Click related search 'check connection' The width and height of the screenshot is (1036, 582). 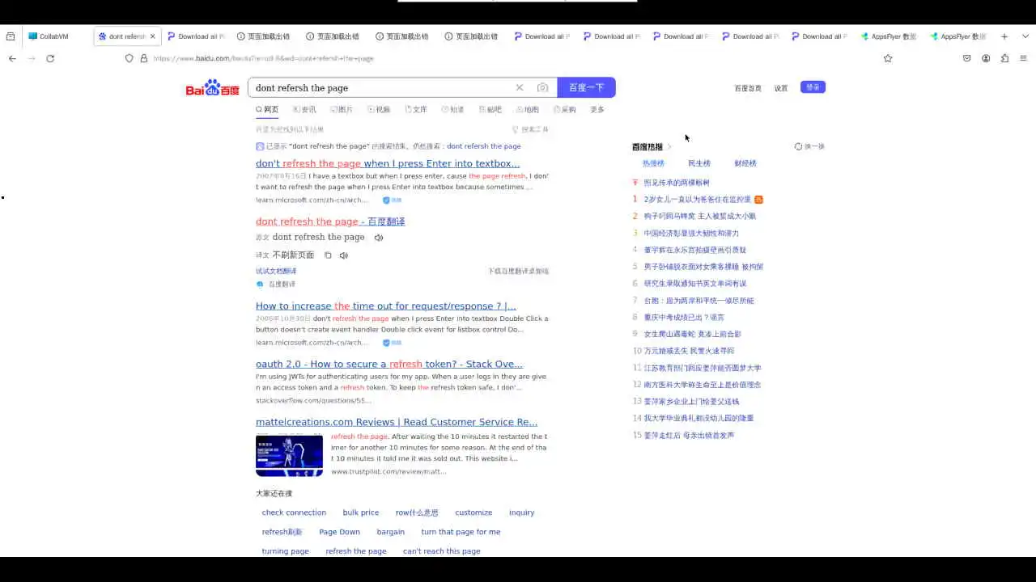[x=294, y=512]
